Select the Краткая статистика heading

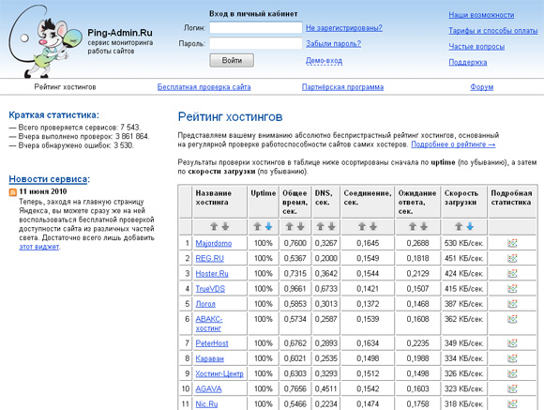tap(53, 114)
